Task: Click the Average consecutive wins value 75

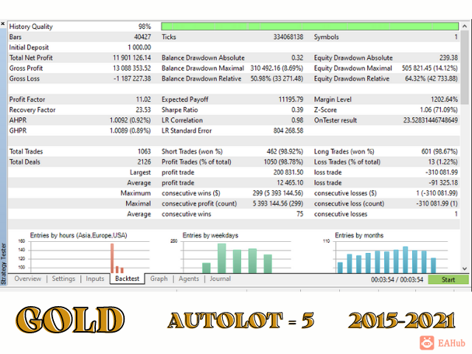Action: (300, 214)
